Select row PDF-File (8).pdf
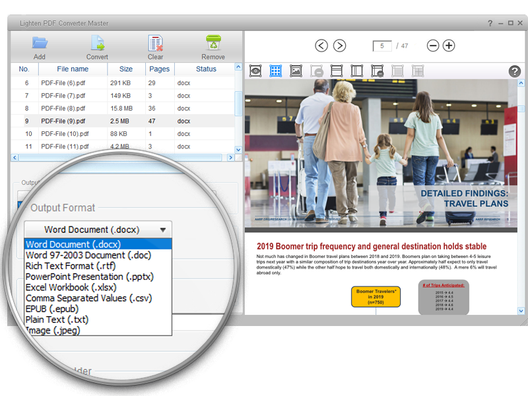Image resolution: width=528 pixels, height=396 pixels. (123, 108)
